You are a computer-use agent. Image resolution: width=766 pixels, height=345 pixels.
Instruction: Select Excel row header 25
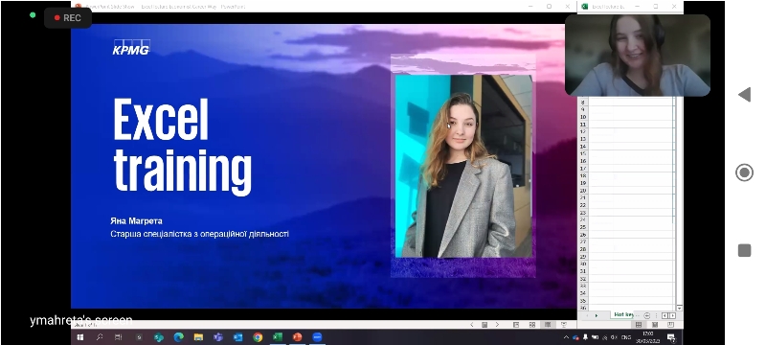[583, 227]
